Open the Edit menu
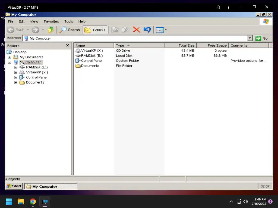This screenshot has width=278, height=208. pyautogui.click(x=21, y=21)
